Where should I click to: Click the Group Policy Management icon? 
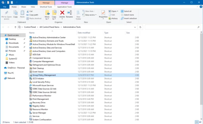[31, 75]
